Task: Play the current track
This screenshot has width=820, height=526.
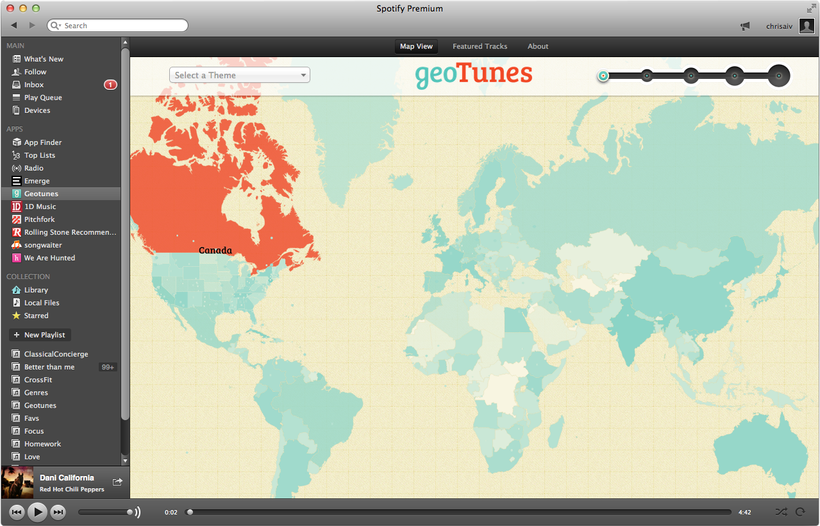Action: 37,512
